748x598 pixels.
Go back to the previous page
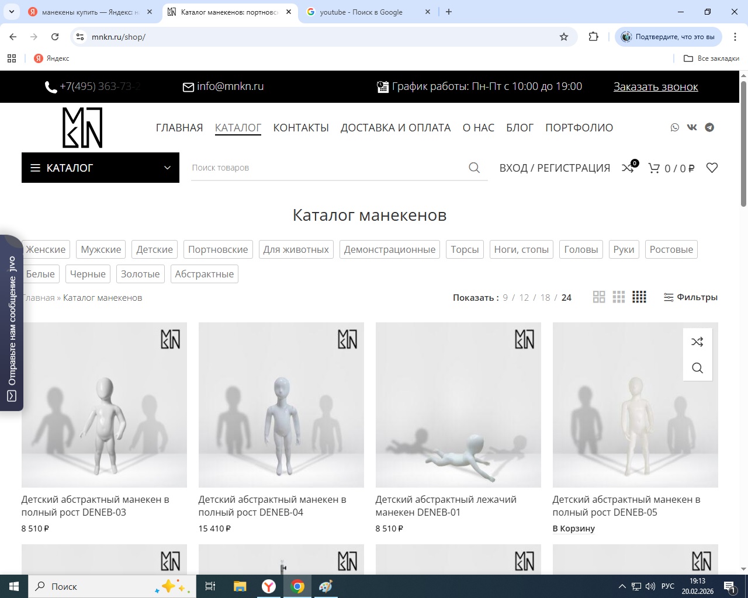point(13,37)
